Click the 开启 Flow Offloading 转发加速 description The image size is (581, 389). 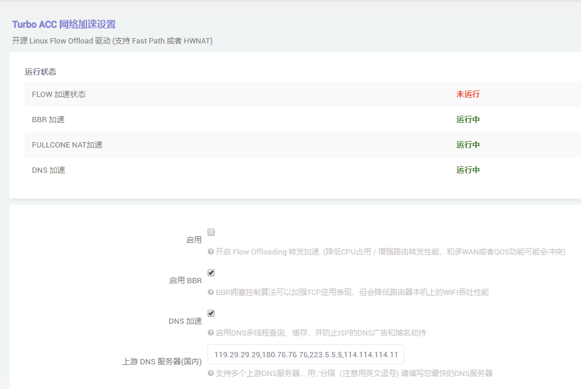pyautogui.click(x=390, y=251)
